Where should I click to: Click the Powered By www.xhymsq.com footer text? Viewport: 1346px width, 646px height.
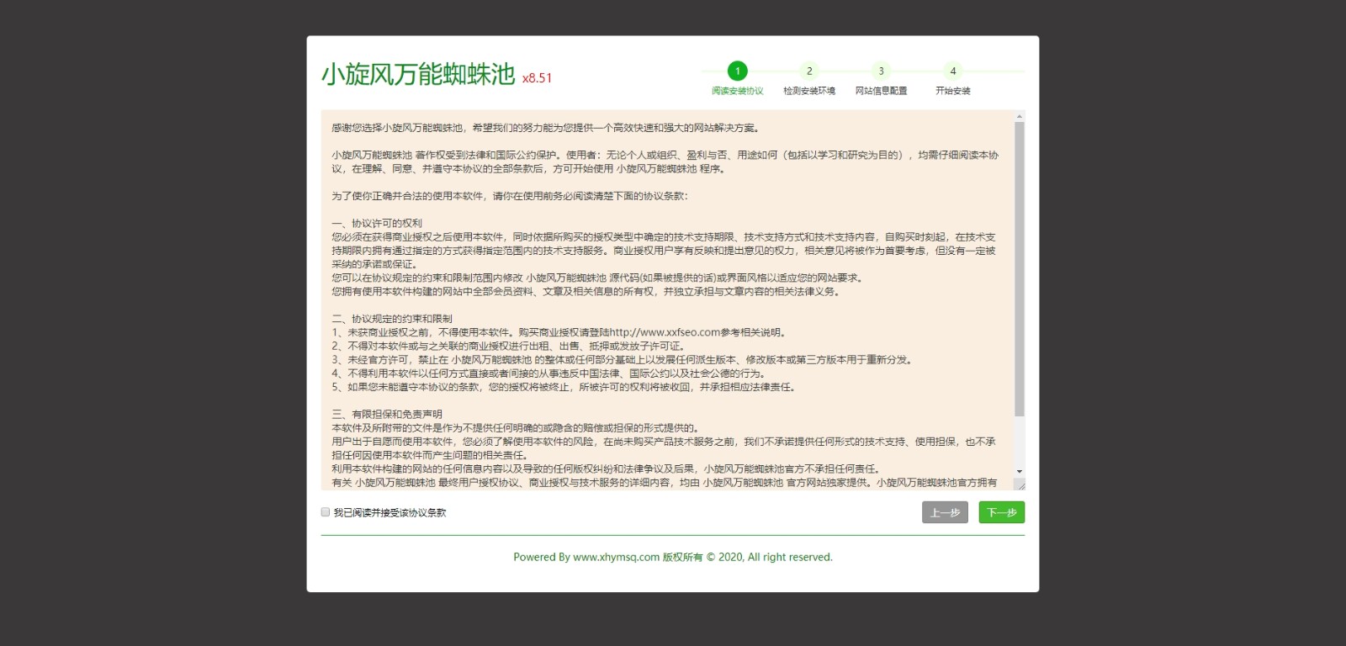(x=673, y=557)
